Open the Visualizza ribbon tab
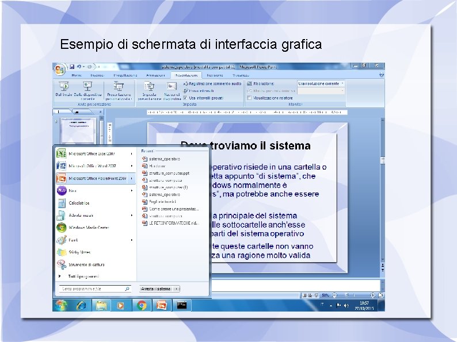This screenshot has width=457, height=342. point(241,75)
